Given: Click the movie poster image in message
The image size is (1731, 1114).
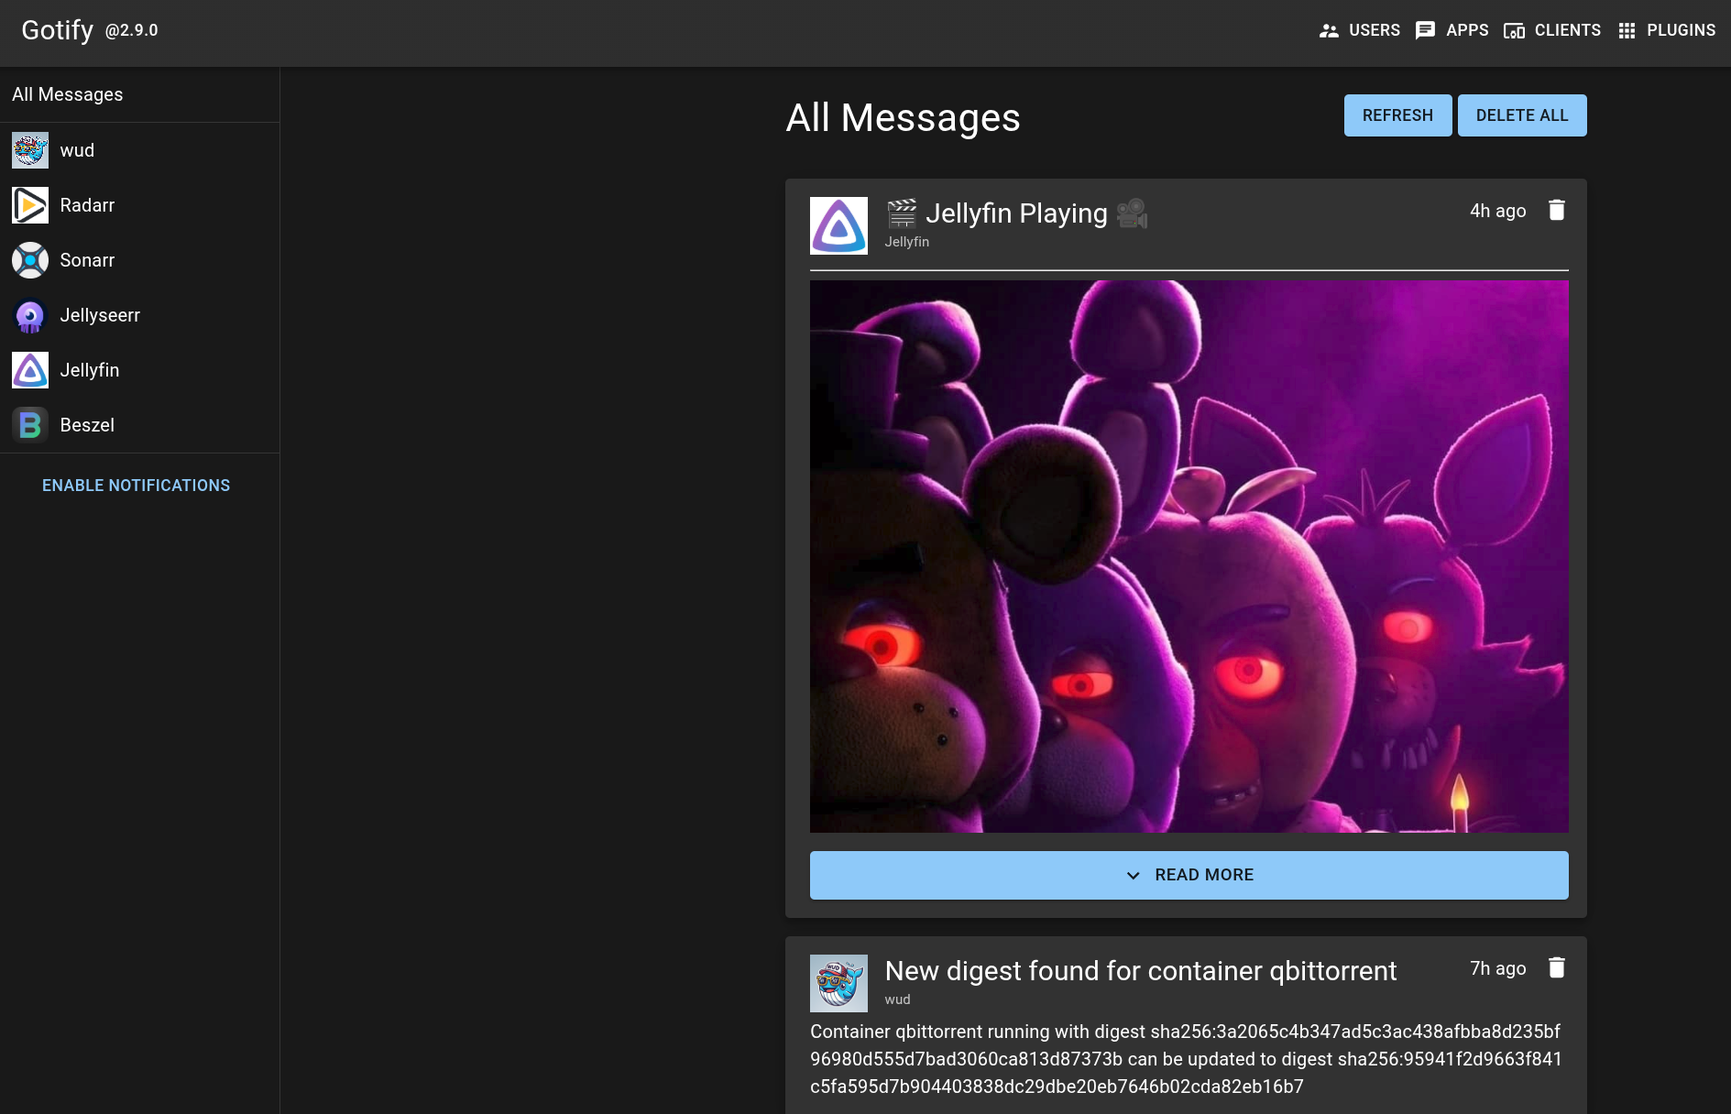Looking at the screenshot, I should pos(1189,556).
